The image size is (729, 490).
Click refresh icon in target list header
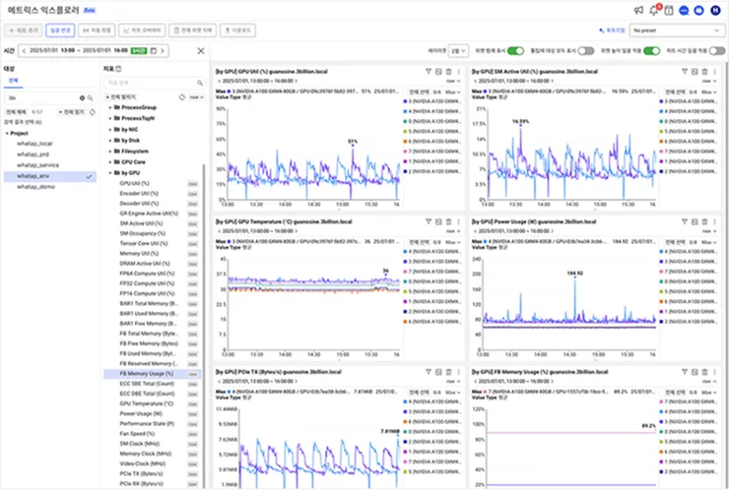point(92,112)
